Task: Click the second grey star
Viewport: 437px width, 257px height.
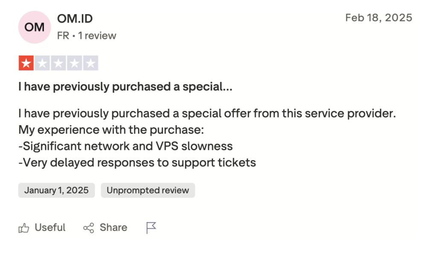Action: (x=42, y=63)
